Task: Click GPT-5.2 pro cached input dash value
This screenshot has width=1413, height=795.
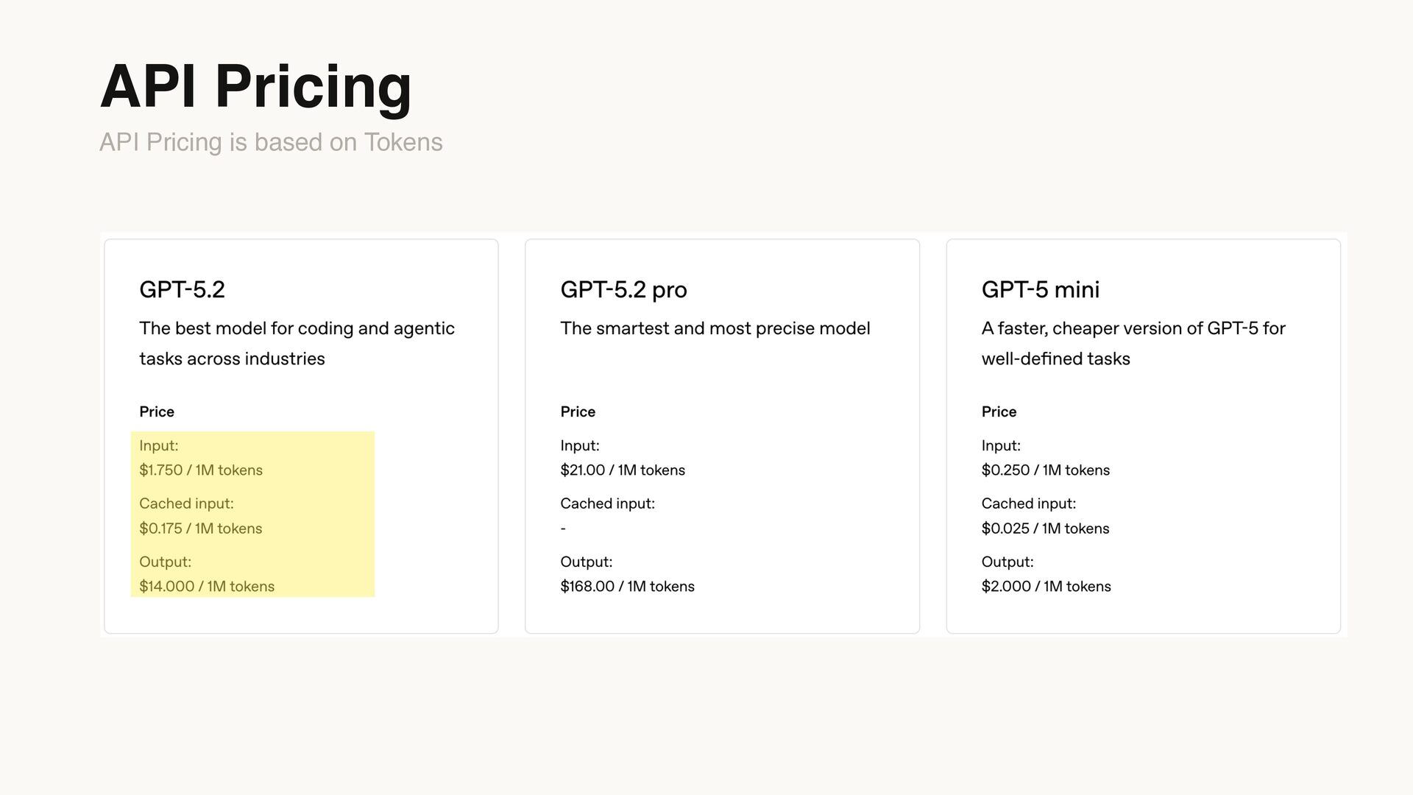Action: 563,529
